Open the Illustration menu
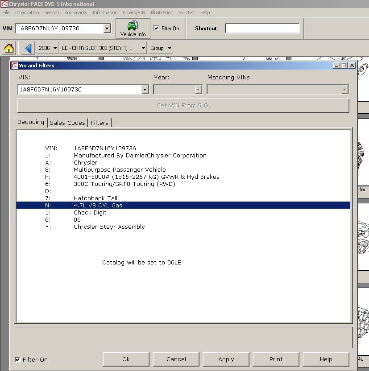Image resolution: width=369 pixels, height=371 pixels. tap(162, 12)
